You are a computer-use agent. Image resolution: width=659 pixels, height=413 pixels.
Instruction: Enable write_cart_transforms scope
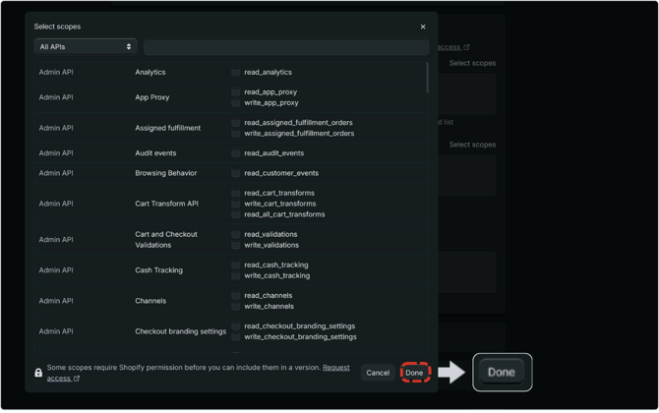(x=236, y=204)
